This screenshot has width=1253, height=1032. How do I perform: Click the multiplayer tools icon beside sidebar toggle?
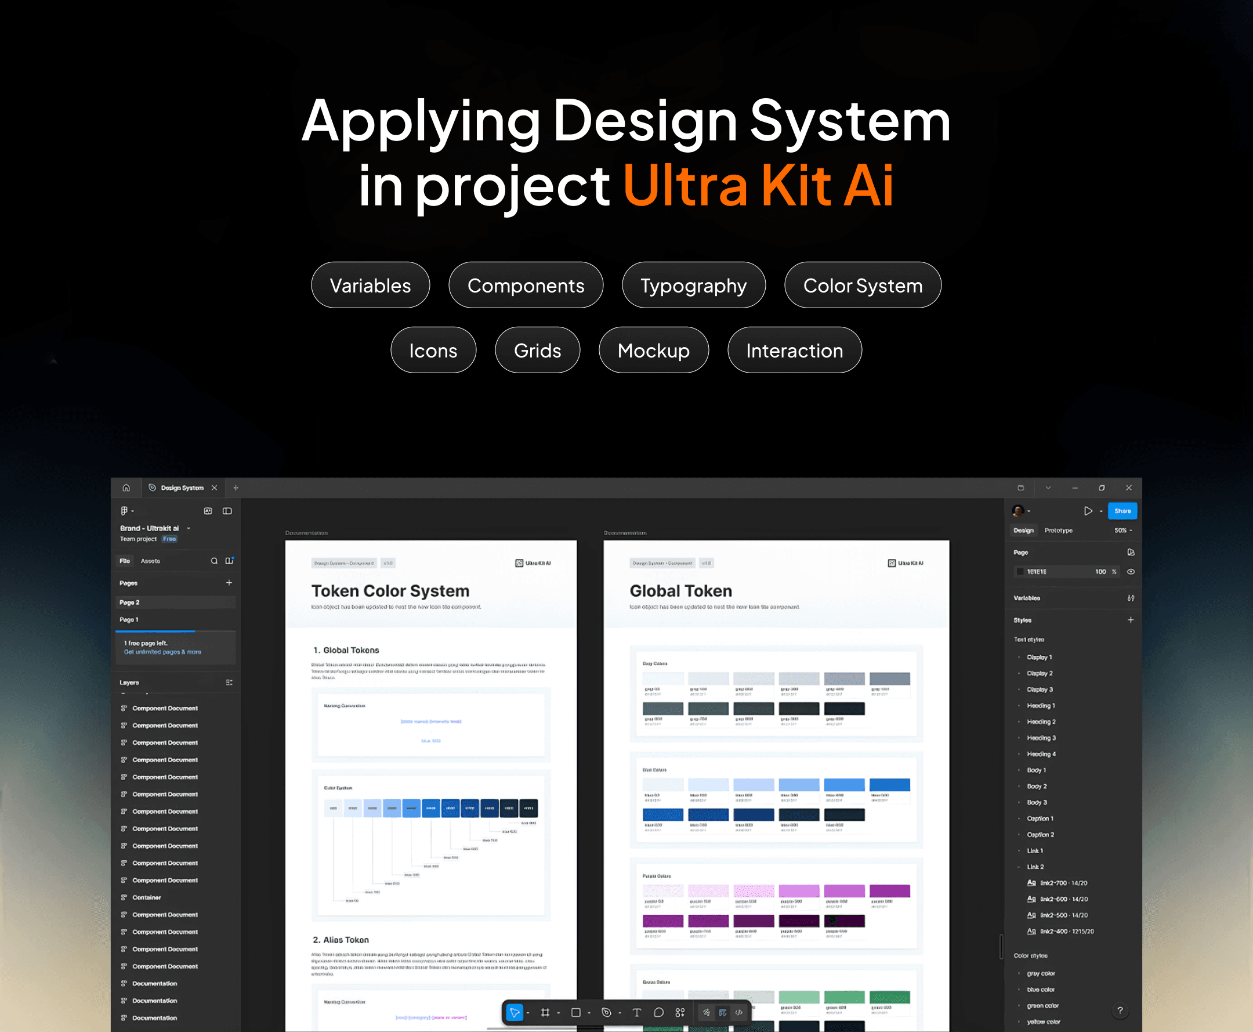(208, 511)
